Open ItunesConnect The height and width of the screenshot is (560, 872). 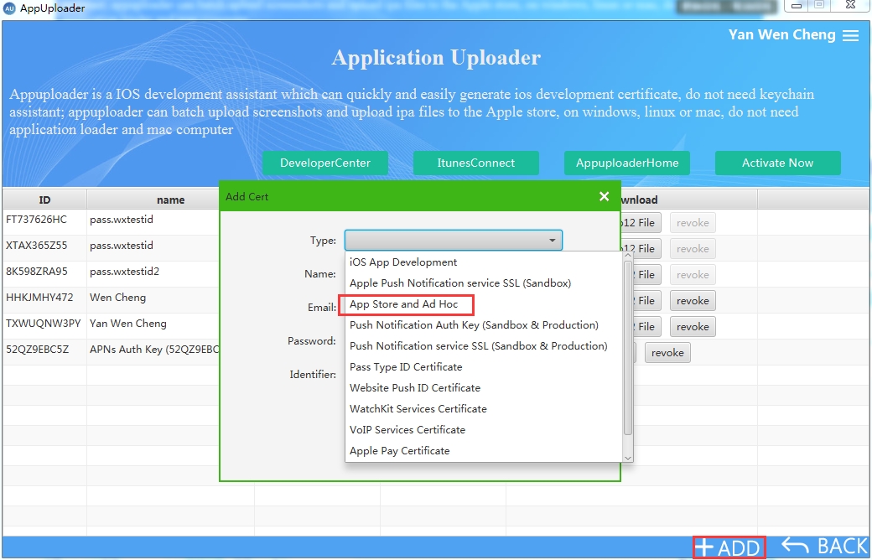coord(476,163)
